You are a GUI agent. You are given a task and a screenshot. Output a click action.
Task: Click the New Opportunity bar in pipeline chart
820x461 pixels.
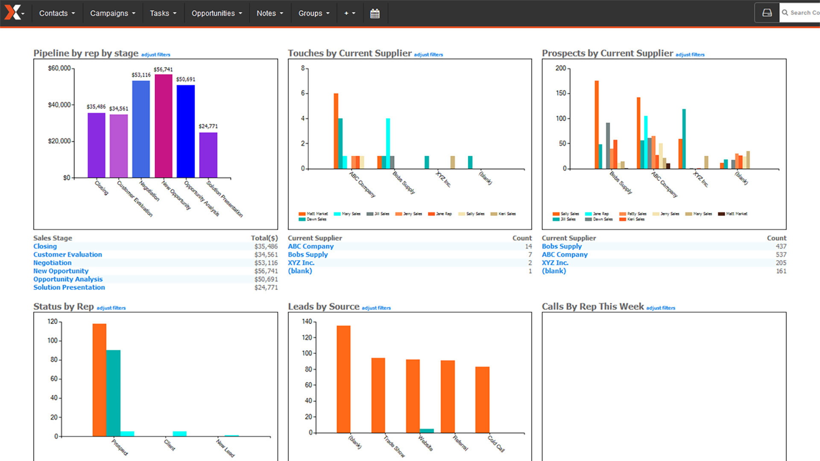click(x=163, y=126)
